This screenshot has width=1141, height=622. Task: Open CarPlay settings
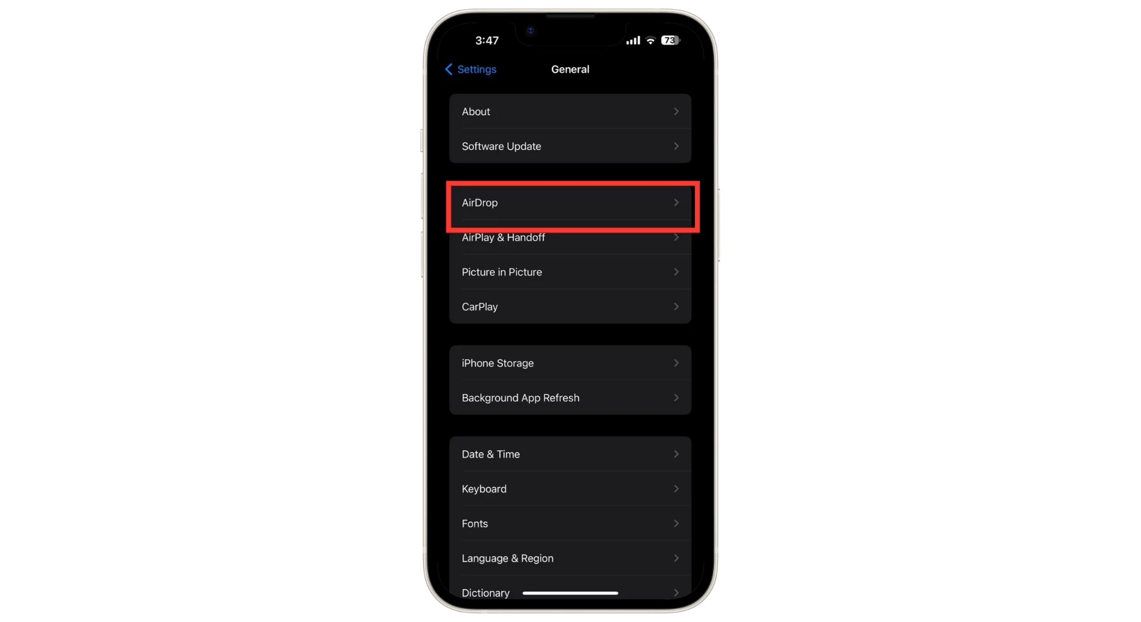click(570, 306)
